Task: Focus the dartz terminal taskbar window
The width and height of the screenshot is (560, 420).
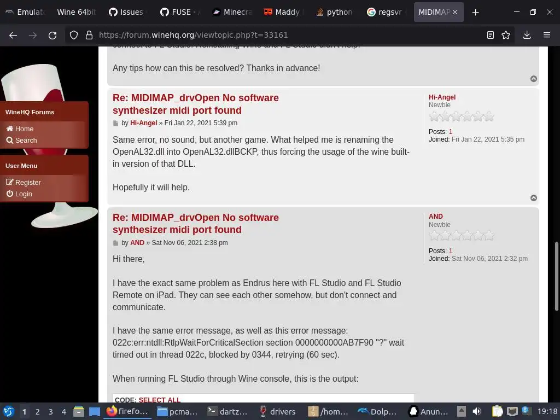Action: tap(229, 411)
